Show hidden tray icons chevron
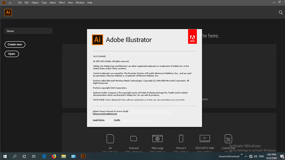The width and height of the screenshot is (285, 160). point(246,157)
